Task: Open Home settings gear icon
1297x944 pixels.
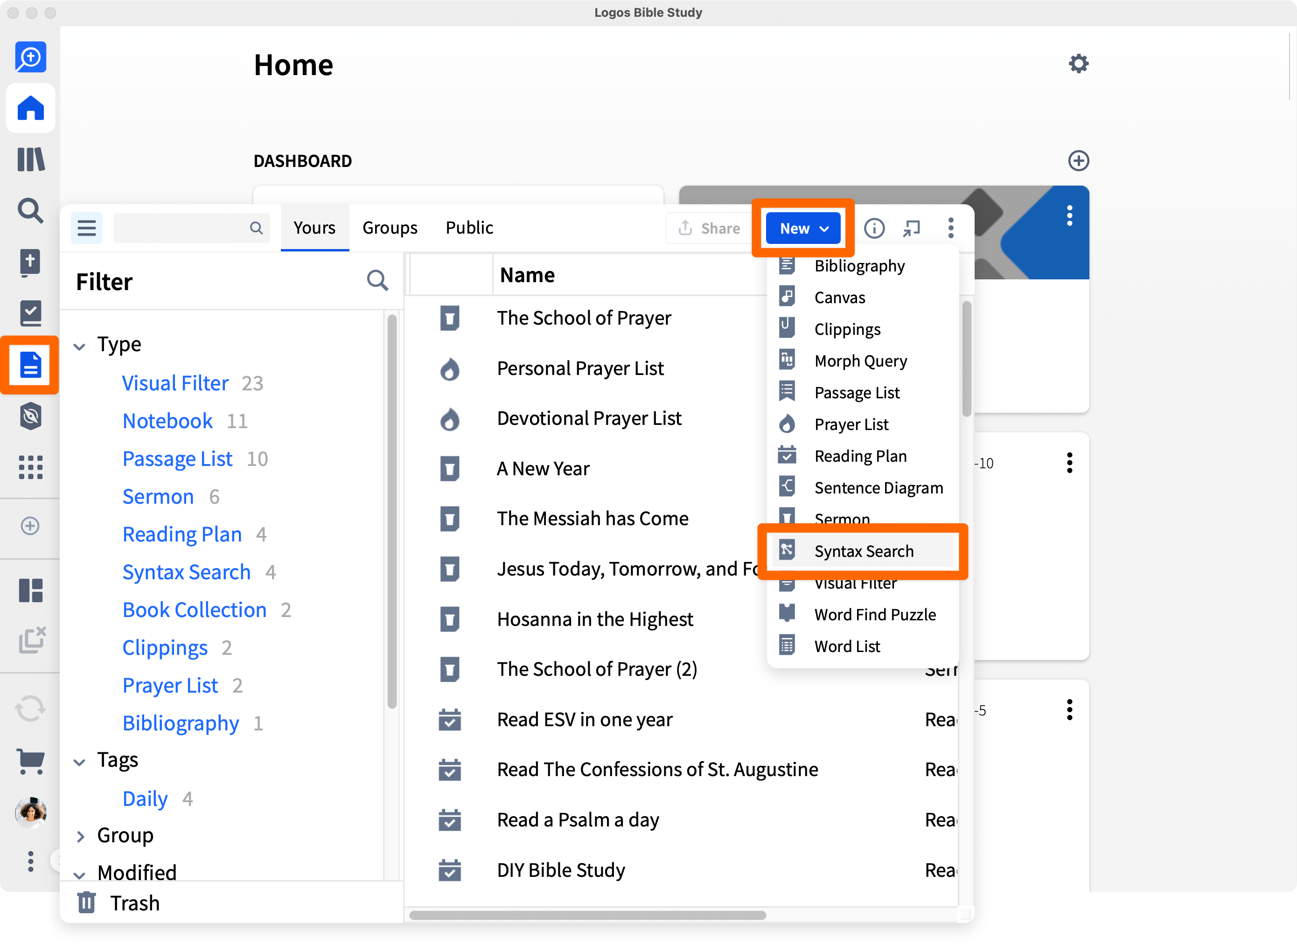Action: click(x=1079, y=63)
